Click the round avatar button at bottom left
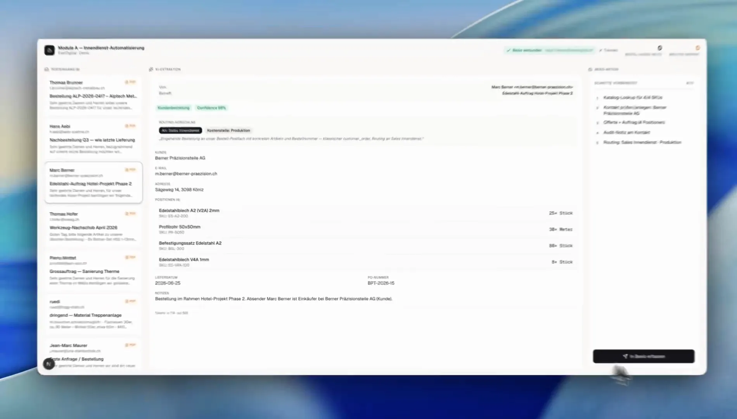 pyautogui.click(x=48, y=364)
